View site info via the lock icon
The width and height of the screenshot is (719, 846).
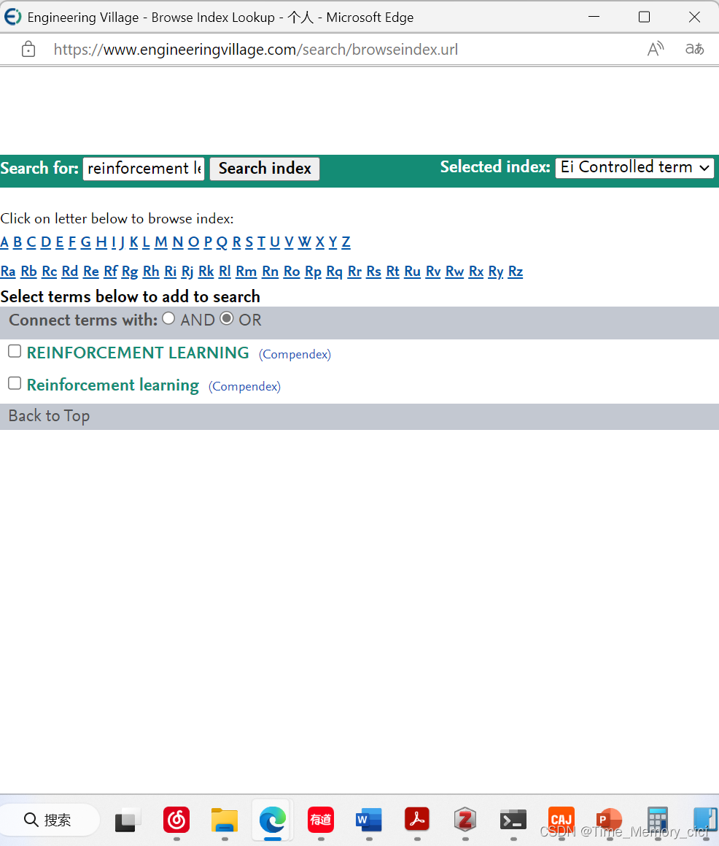[x=28, y=49]
